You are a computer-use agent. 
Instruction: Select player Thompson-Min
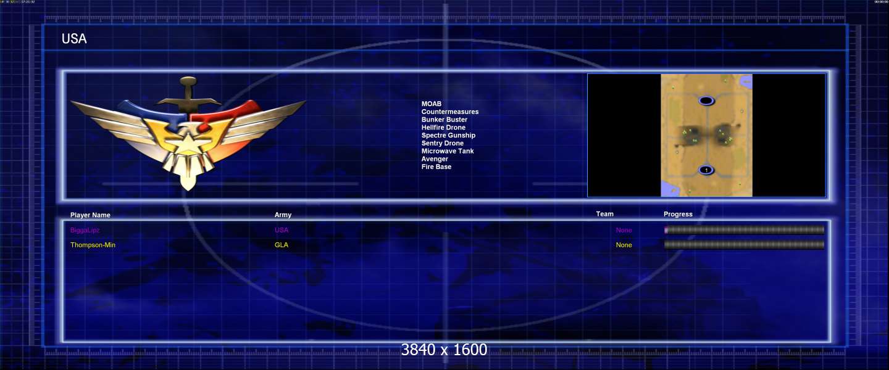pyautogui.click(x=93, y=245)
